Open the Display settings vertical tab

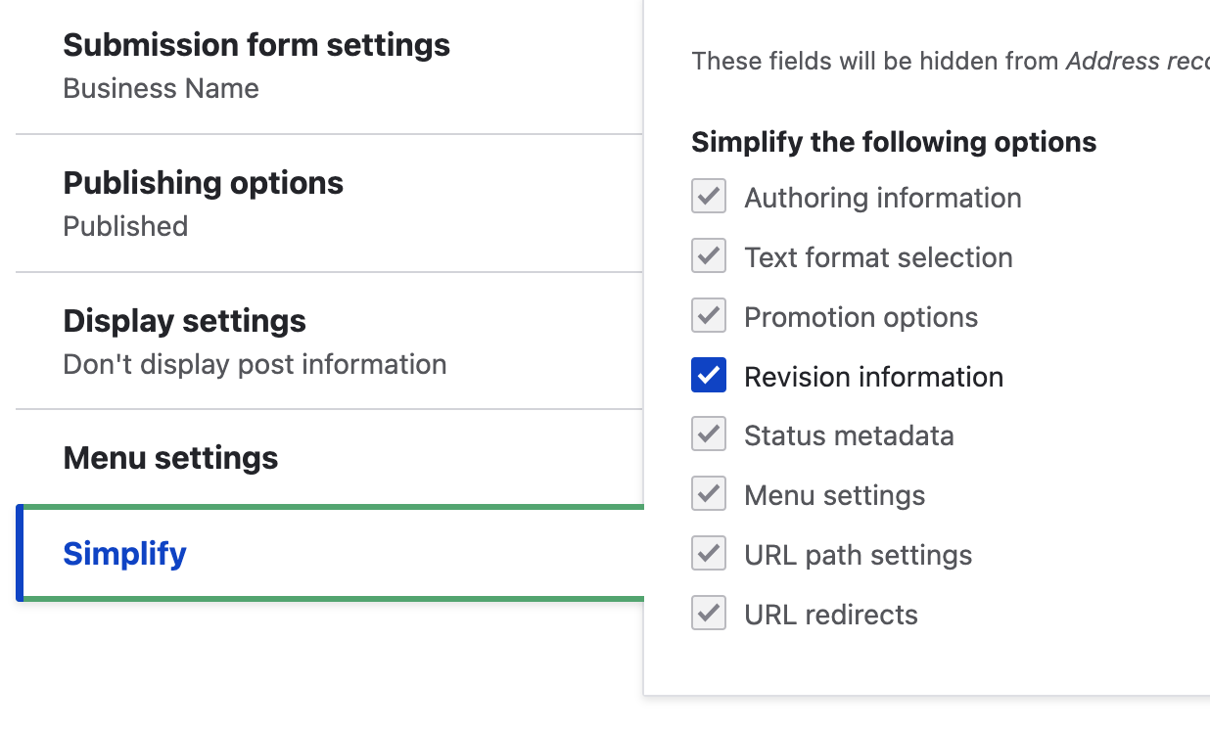coord(184,321)
